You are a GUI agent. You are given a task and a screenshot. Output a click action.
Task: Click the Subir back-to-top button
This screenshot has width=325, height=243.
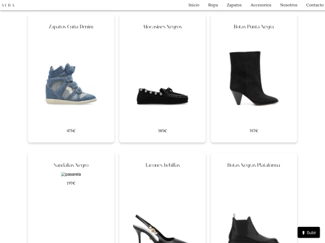pyautogui.click(x=309, y=232)
